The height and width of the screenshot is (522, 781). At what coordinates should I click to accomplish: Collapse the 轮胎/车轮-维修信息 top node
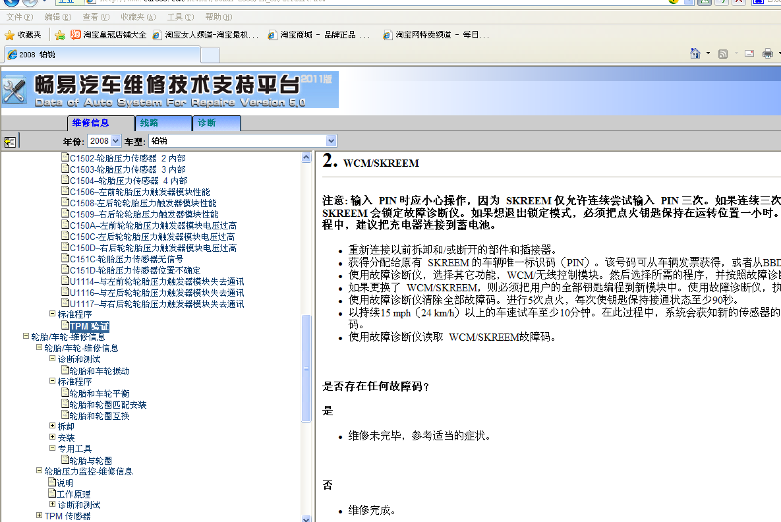click(26, 336)
